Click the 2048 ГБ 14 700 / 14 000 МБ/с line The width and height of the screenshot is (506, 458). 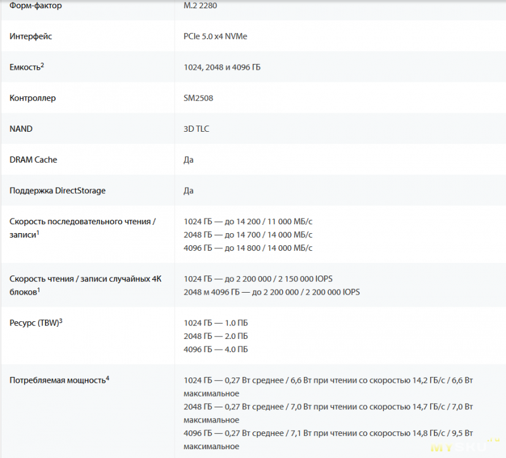pyautogui.click(x=248, y=235)
